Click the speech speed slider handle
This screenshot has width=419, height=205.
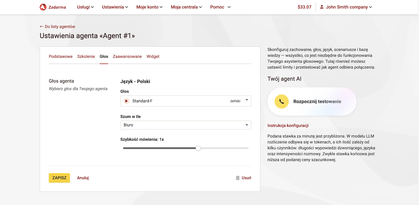pyautogui.click(x=198, y=148)
